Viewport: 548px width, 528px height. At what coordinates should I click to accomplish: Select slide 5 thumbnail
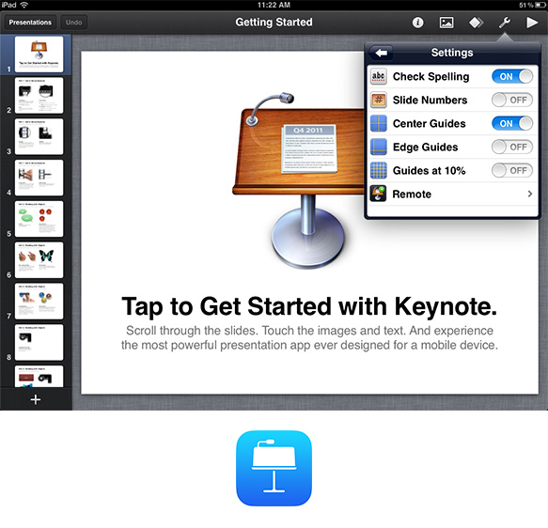[x=39, y=219]
